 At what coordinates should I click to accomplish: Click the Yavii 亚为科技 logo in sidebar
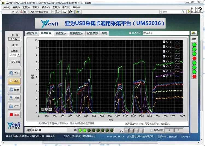[14, 125]
